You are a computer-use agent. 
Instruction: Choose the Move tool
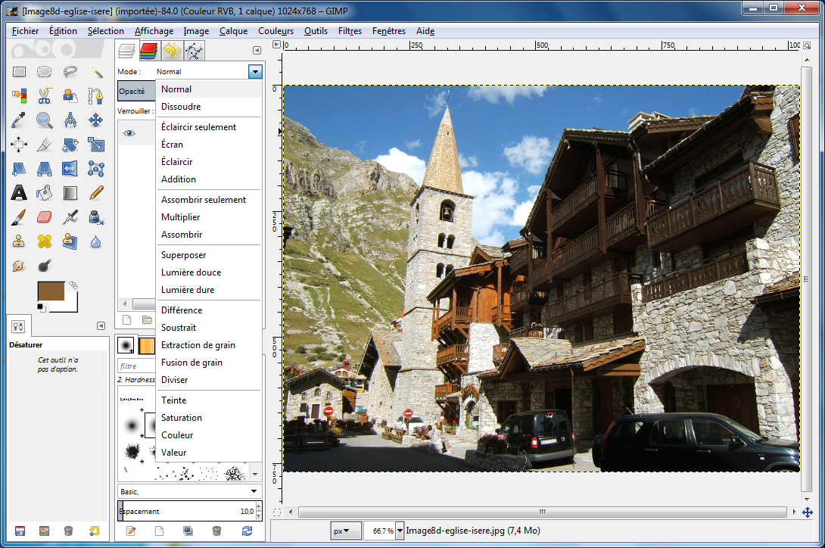tap(96, 120)
